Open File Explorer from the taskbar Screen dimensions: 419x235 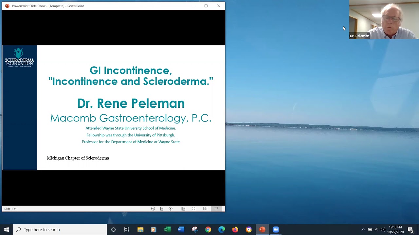[x=140, y=229]
